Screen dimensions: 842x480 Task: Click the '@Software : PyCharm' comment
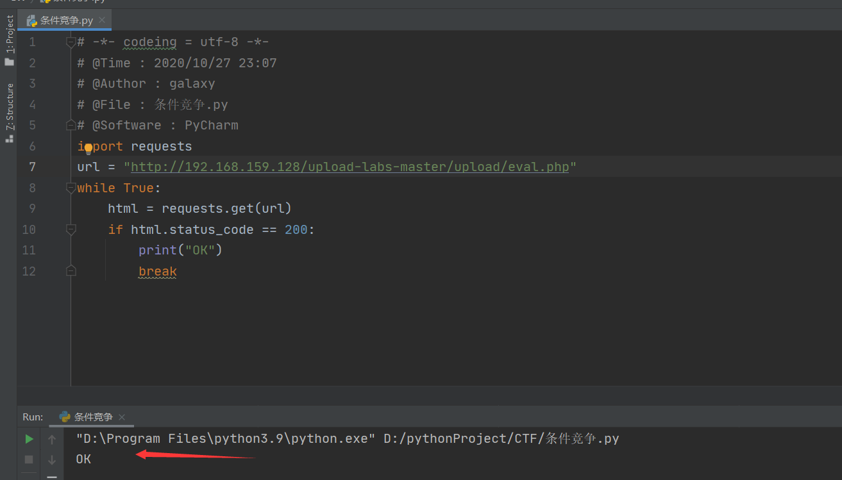(x=157, y=125)
